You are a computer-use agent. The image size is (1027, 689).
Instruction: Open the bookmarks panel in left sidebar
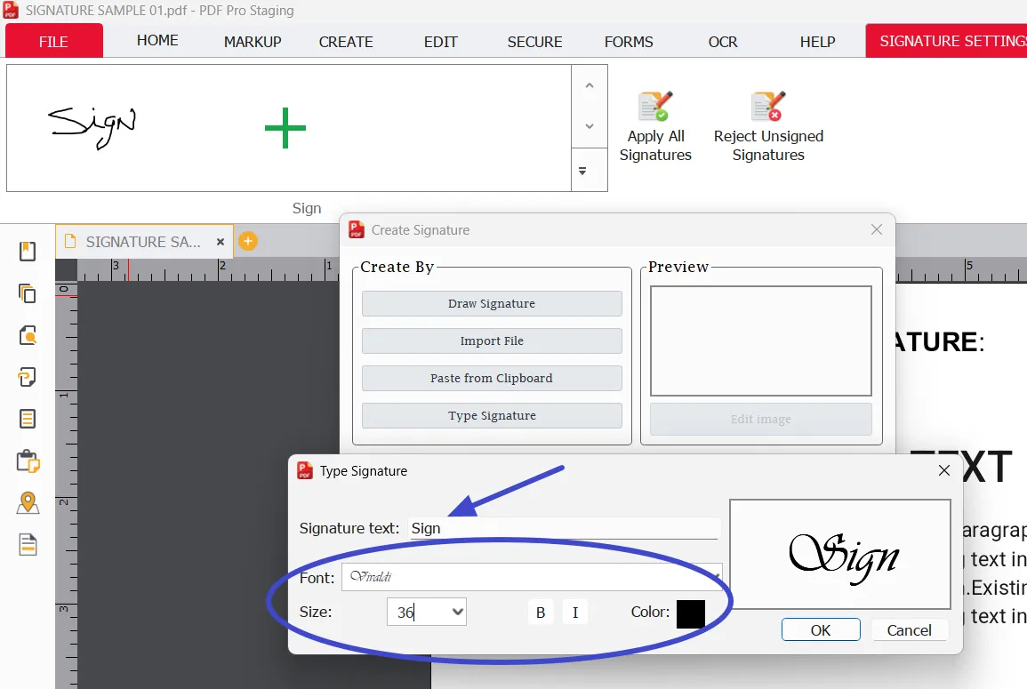coord(28,252)
